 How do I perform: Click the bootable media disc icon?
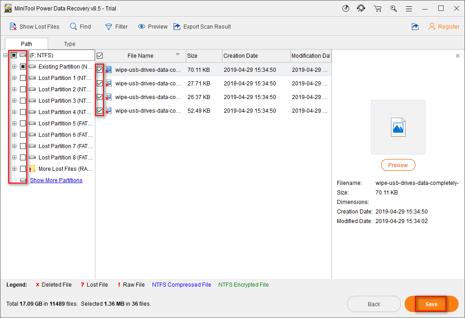click(x=346, y=8)
